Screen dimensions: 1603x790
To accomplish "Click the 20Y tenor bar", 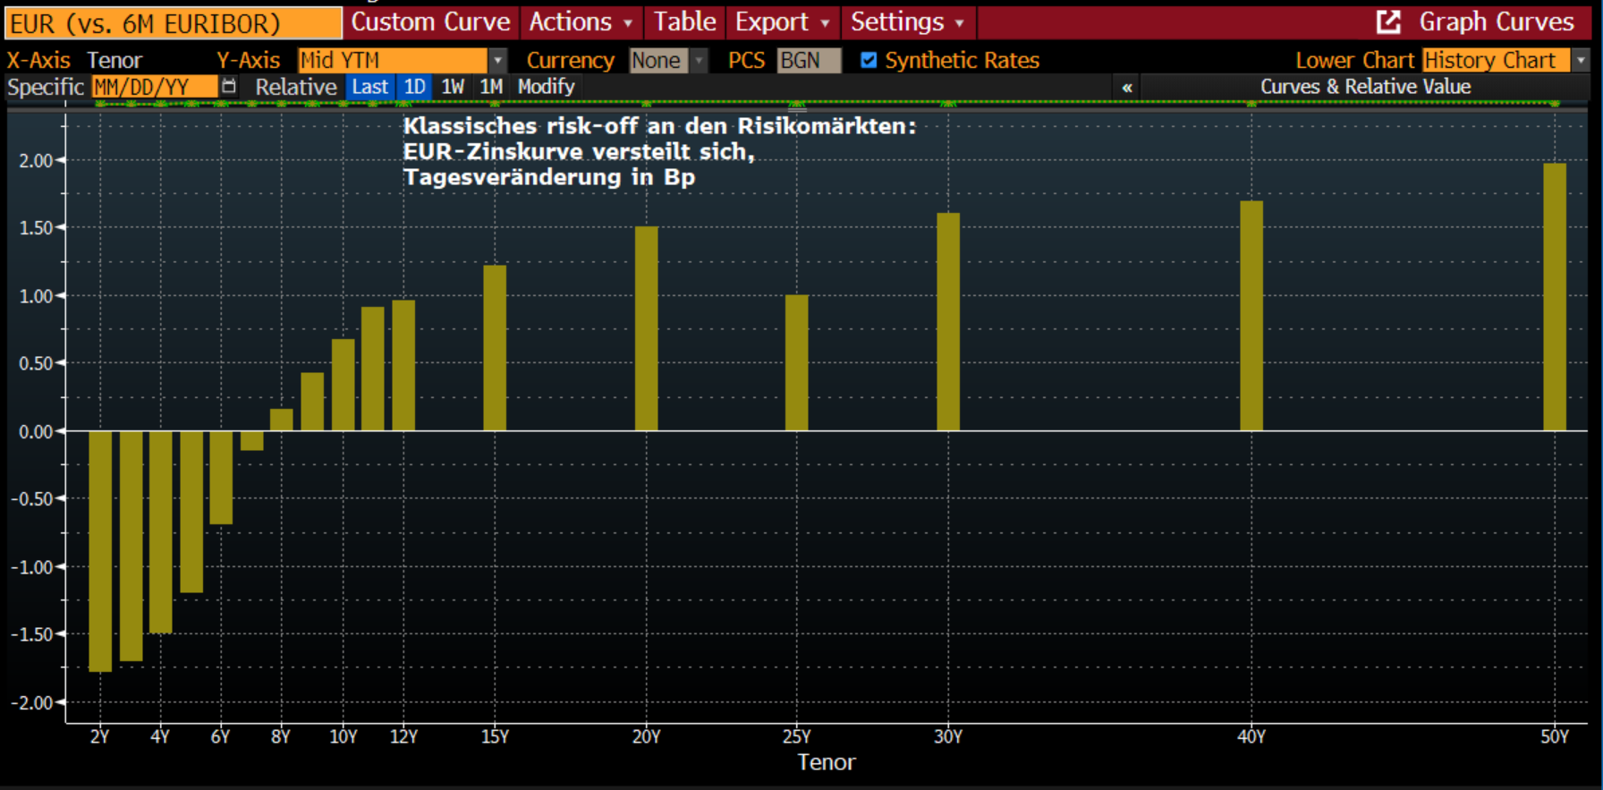I will click(x=646, y=328).
